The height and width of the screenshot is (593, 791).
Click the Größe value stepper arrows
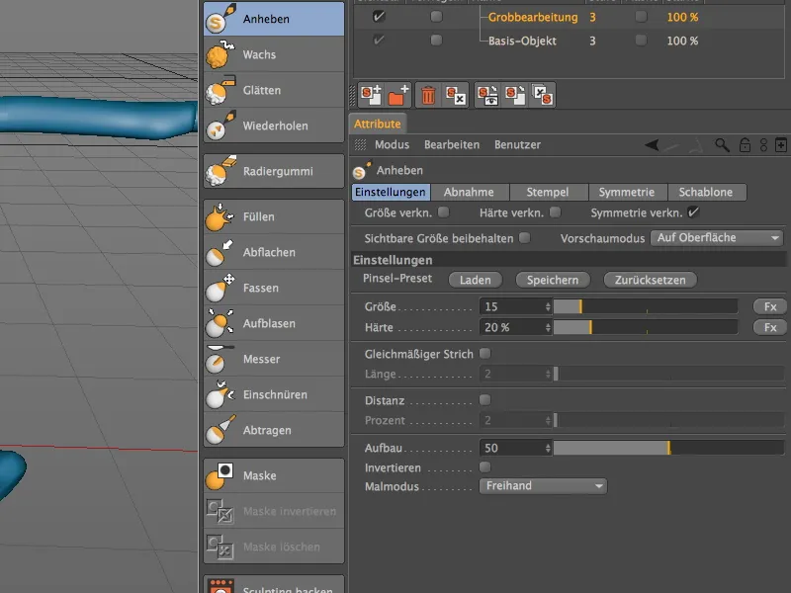point(548,306)
